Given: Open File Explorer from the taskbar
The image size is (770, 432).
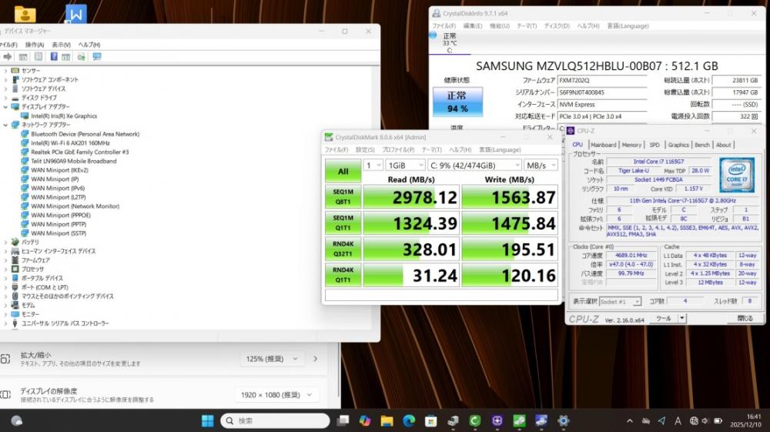Looking at the screenshot, I should pyautogui.click(x=387, y=420).
